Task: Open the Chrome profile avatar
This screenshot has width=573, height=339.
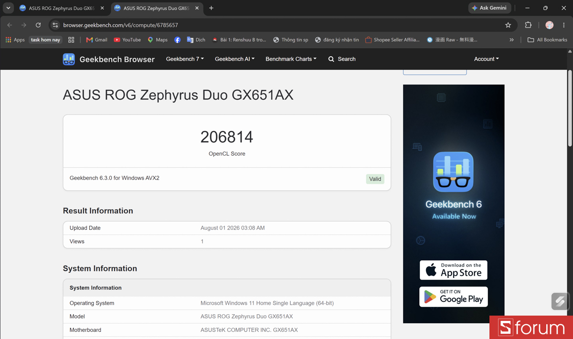Action: [x=550, y=25]
